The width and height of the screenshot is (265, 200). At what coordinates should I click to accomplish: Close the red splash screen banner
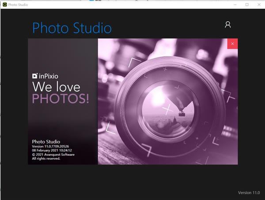[x=232, y=44]
